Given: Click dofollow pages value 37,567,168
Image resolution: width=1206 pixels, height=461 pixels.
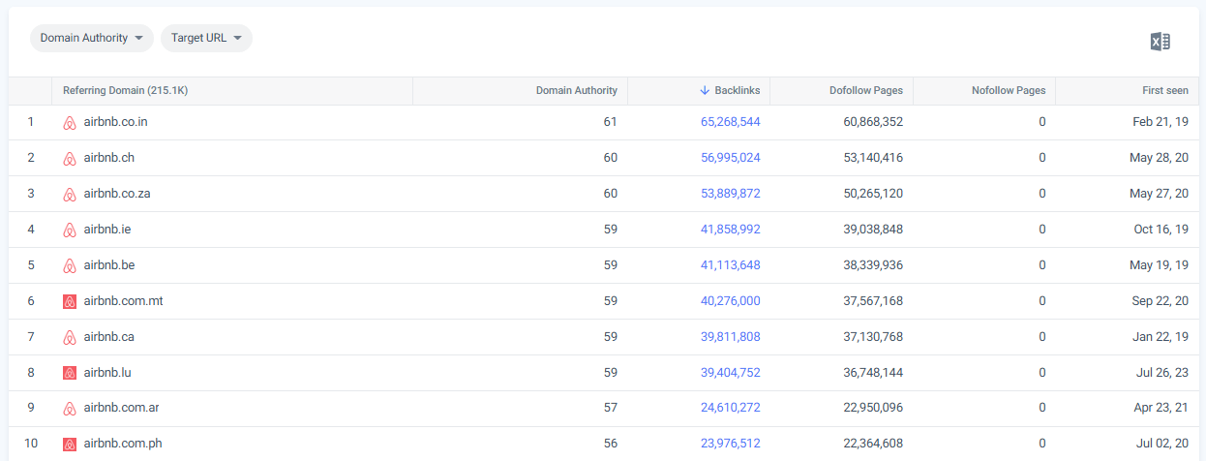Looking at the screenshot, I should (x=873, y=301).
